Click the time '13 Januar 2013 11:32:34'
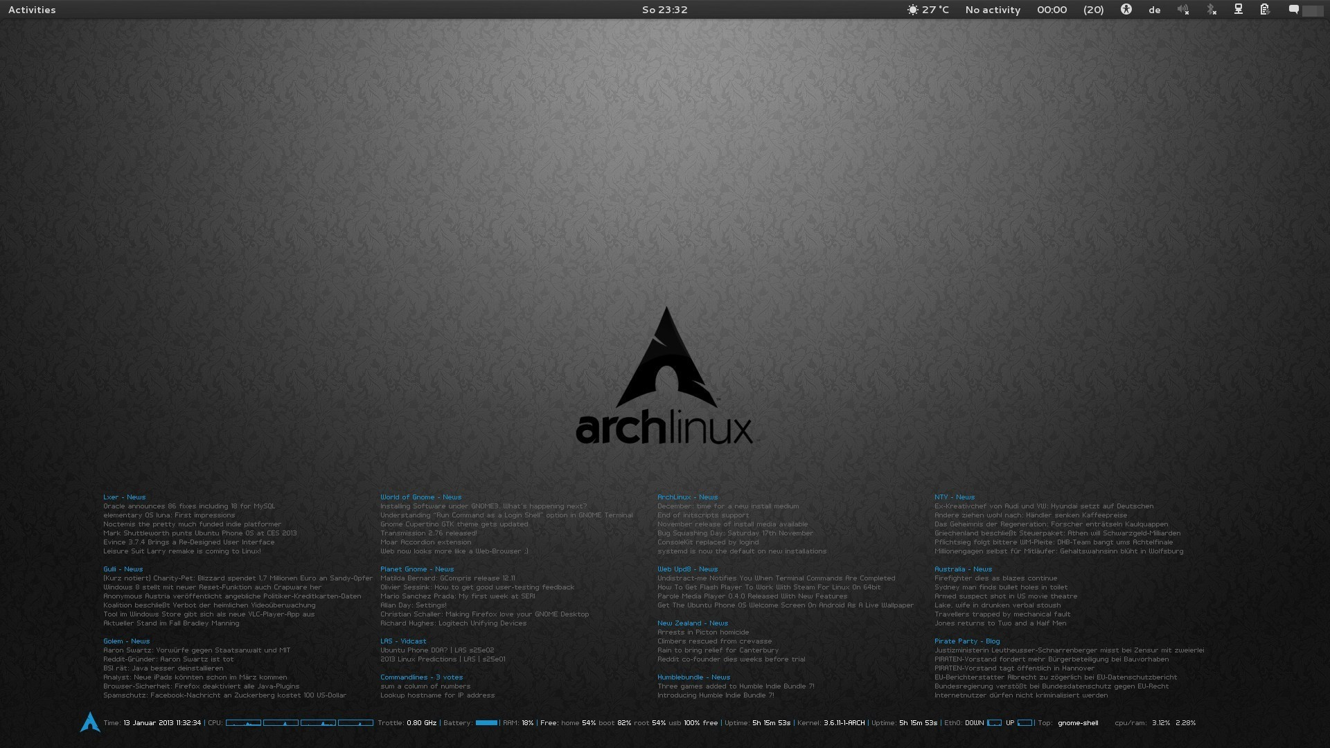 coord(162,722)
